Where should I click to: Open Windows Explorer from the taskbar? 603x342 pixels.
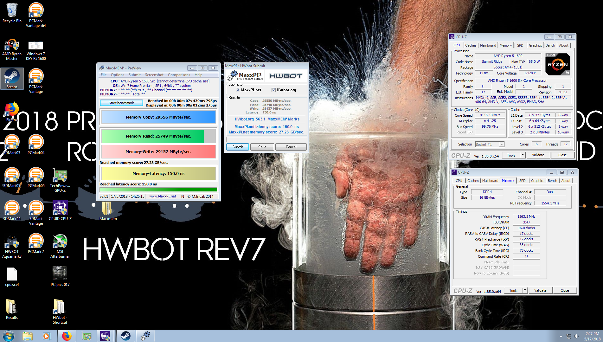coord(28,336)
